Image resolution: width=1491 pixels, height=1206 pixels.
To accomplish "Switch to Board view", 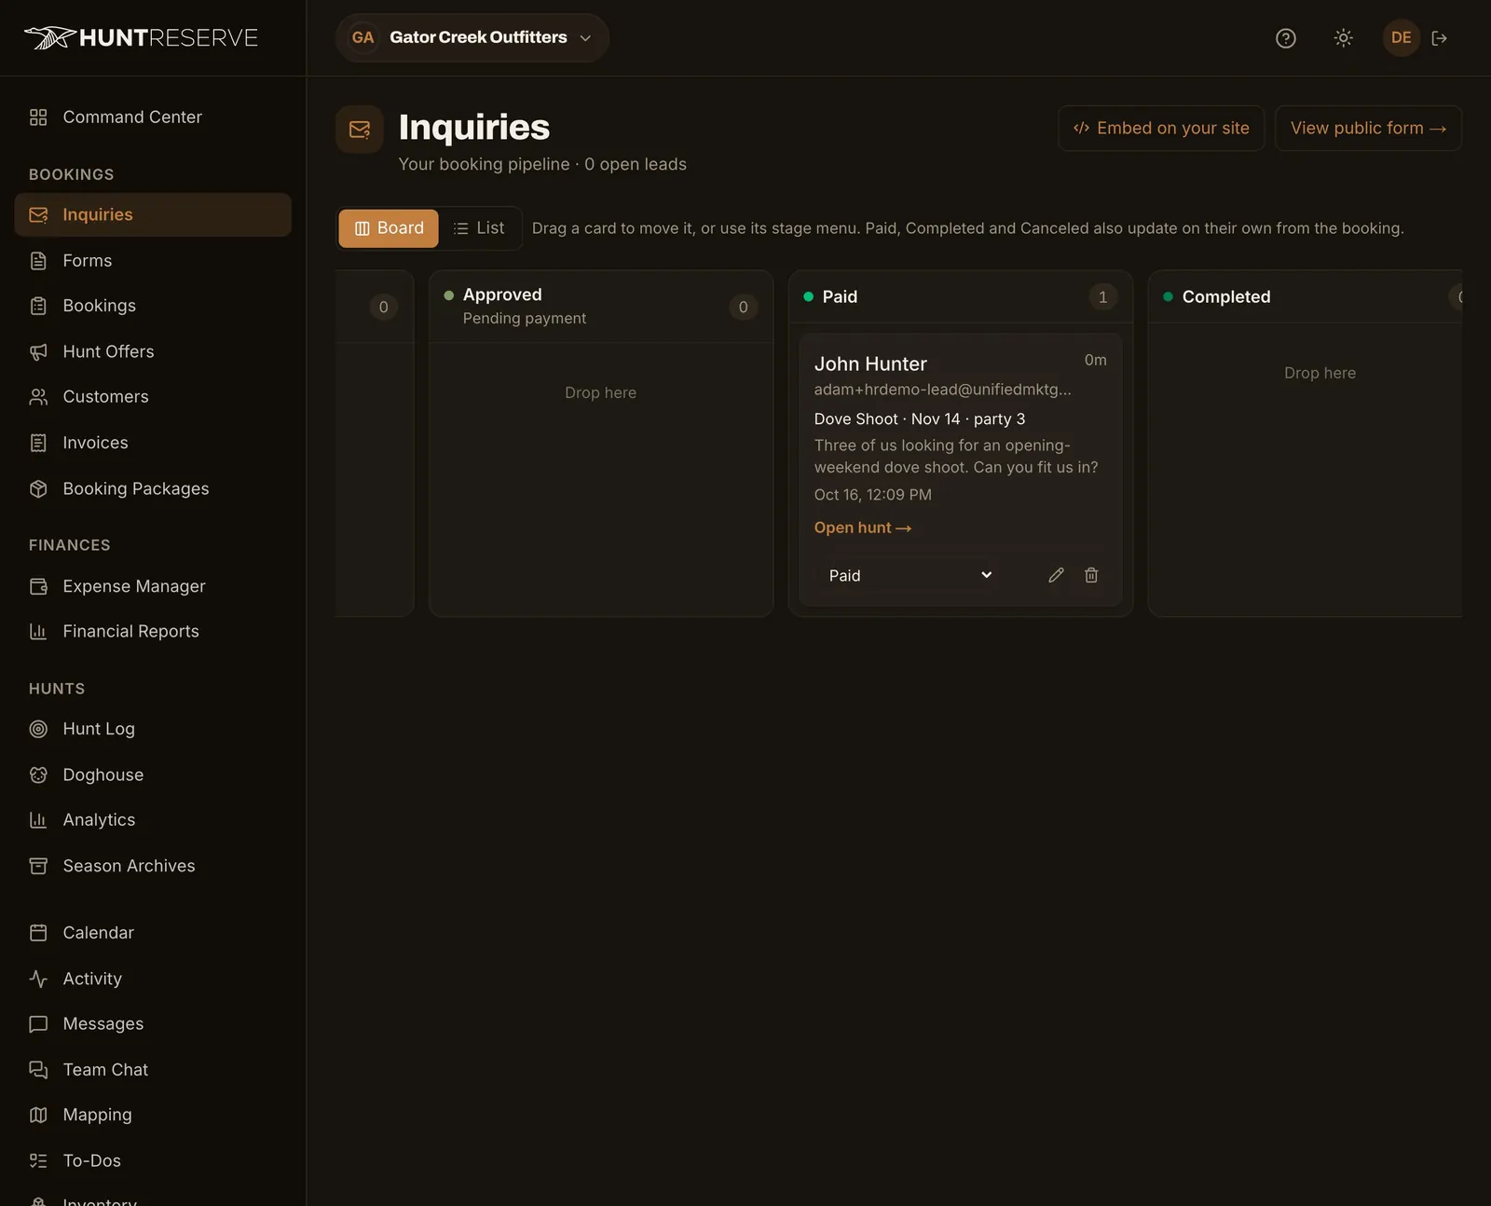I will coord(389,228).
